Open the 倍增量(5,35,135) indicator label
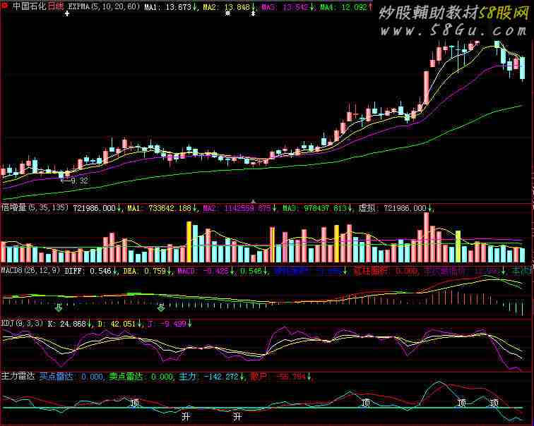This screenshot has height=426, width=534. (x=35, y=208)
